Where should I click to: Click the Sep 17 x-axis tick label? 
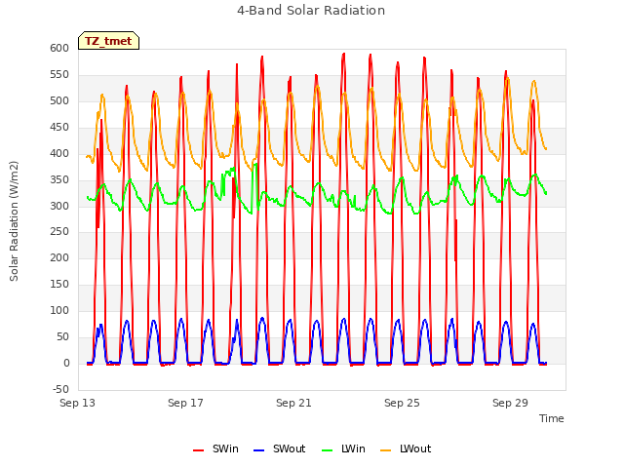(185, 403)
